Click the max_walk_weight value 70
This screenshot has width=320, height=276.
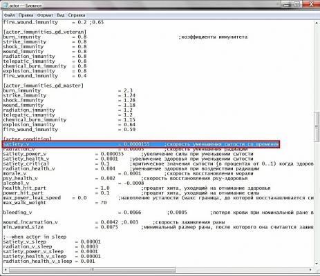(x=104, y=203)
